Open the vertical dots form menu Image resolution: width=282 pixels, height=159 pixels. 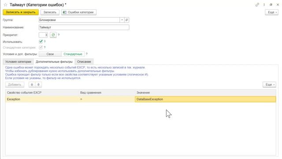point(264,5)
